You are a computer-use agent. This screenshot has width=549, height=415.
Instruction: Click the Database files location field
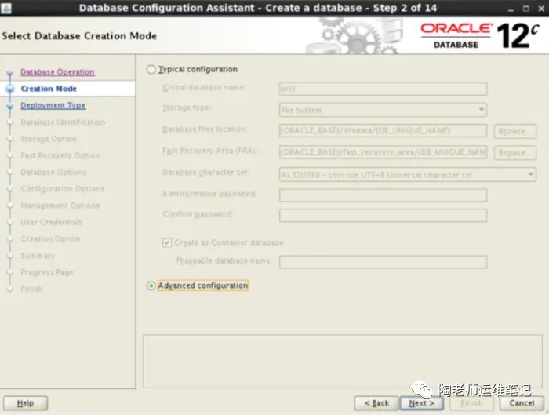pos(383,131)
